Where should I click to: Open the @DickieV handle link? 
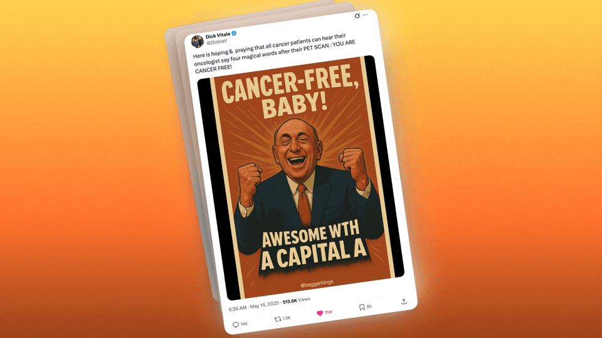pyautogui.click(x=217, y=42)
